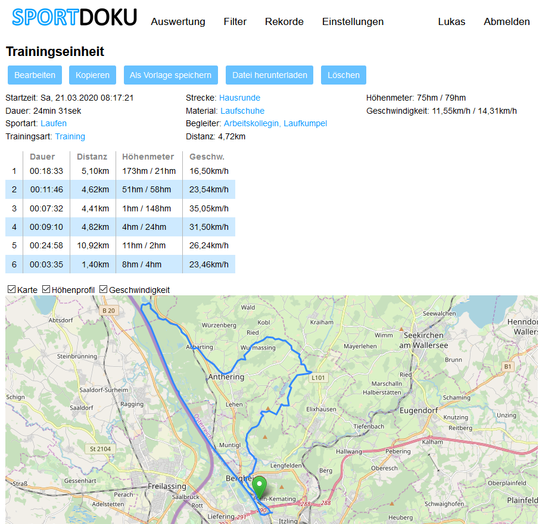Delete the session with Löschen
Viewport: 542px width, 524px height.
point(344,75)
